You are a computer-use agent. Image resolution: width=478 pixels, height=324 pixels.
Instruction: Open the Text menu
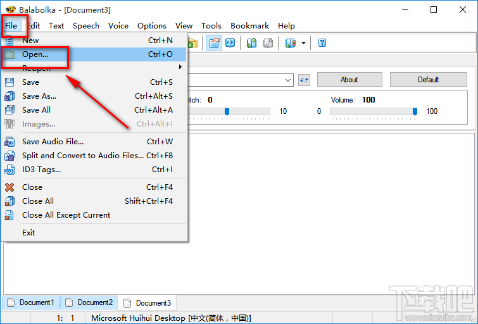click(x=56, y=26)
